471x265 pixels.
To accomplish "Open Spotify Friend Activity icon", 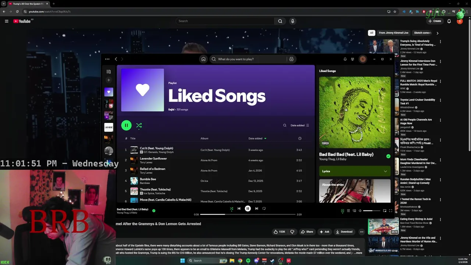I will (x=353, y=59).
